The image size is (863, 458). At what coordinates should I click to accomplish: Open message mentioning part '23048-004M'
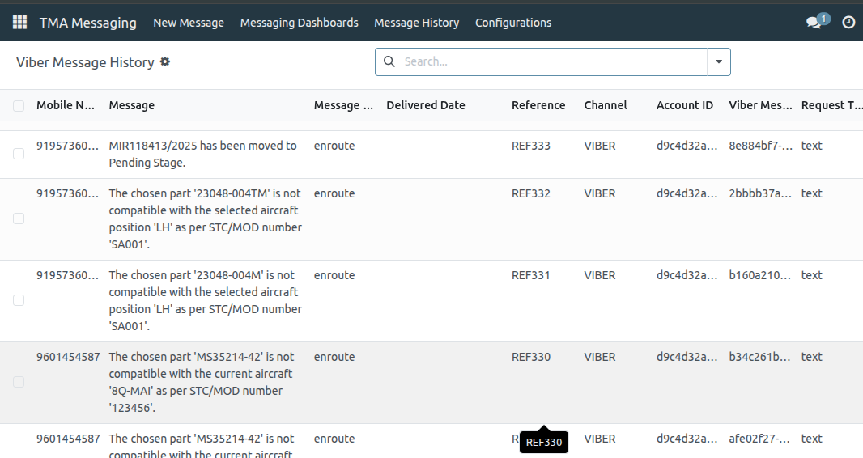[x=206, y=300]
